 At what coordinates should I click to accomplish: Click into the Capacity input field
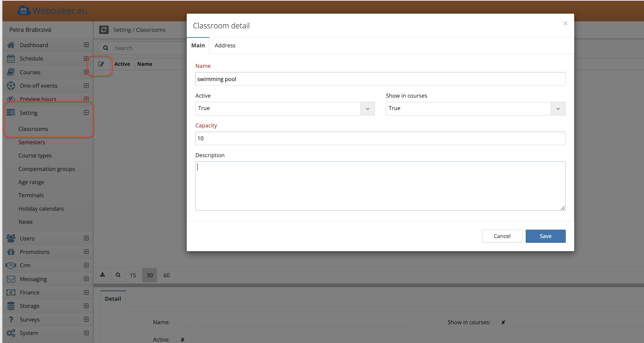(x=380, y=138)
